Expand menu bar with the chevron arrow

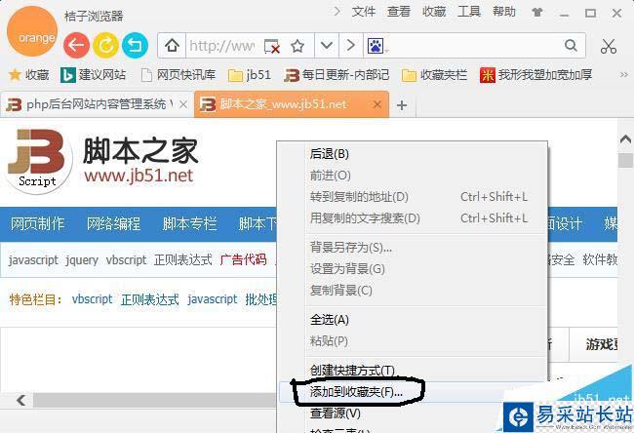pyautogui.click(x=337, y=12)
